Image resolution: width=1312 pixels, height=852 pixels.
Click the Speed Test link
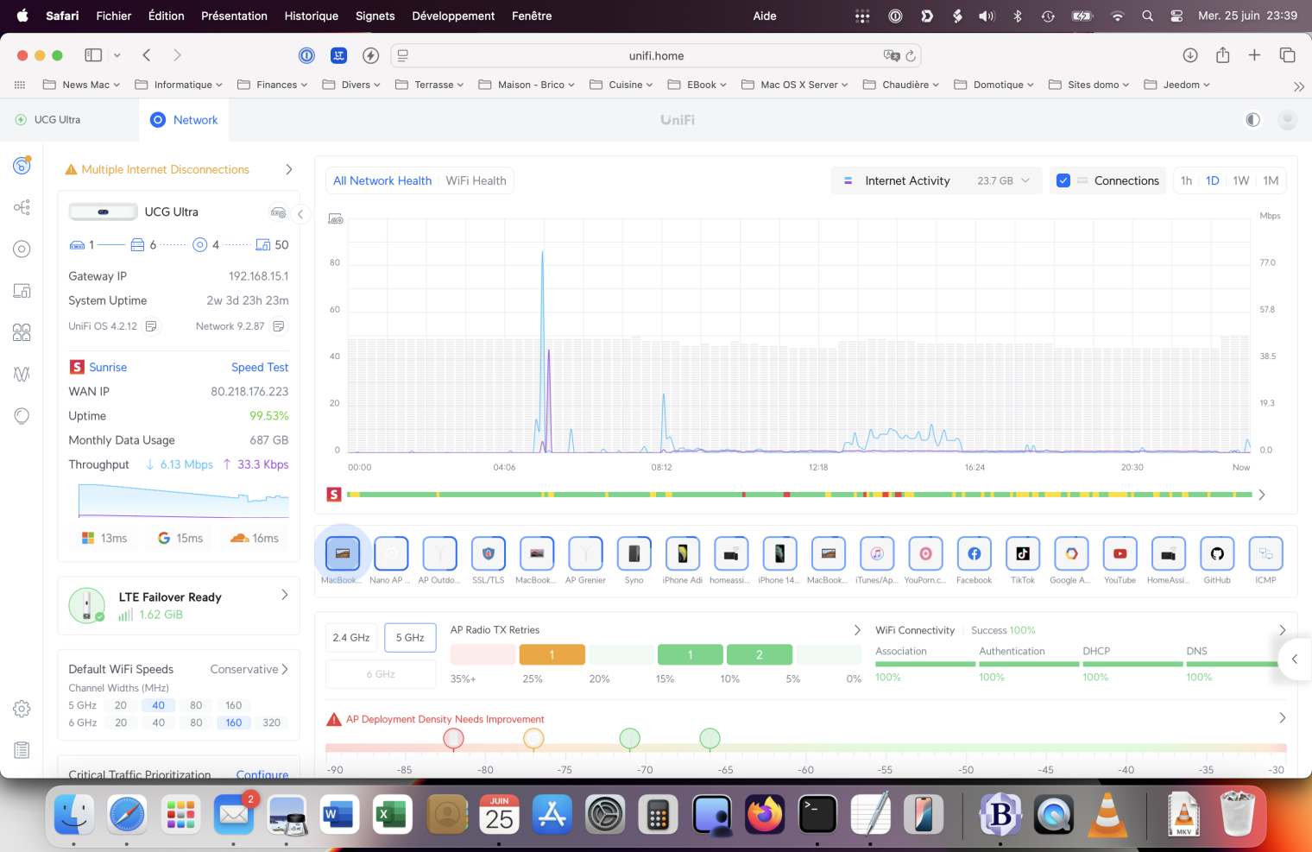pyautogui.click(x=260, y=367)
